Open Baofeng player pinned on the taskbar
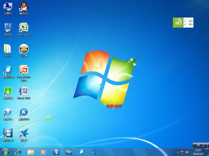The width and height of the screenshot is (209, 156). [x=56, y=152]
